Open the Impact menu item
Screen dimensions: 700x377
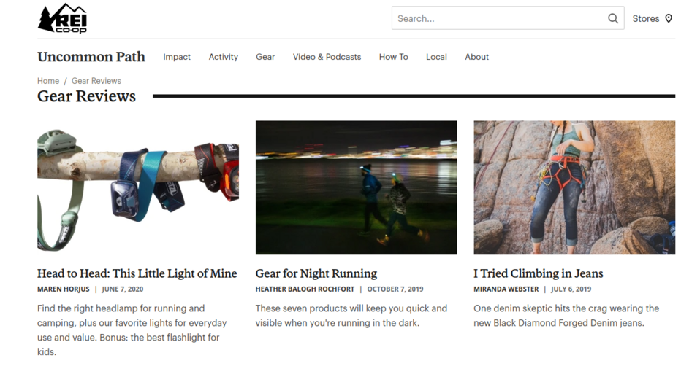[177, 57]
